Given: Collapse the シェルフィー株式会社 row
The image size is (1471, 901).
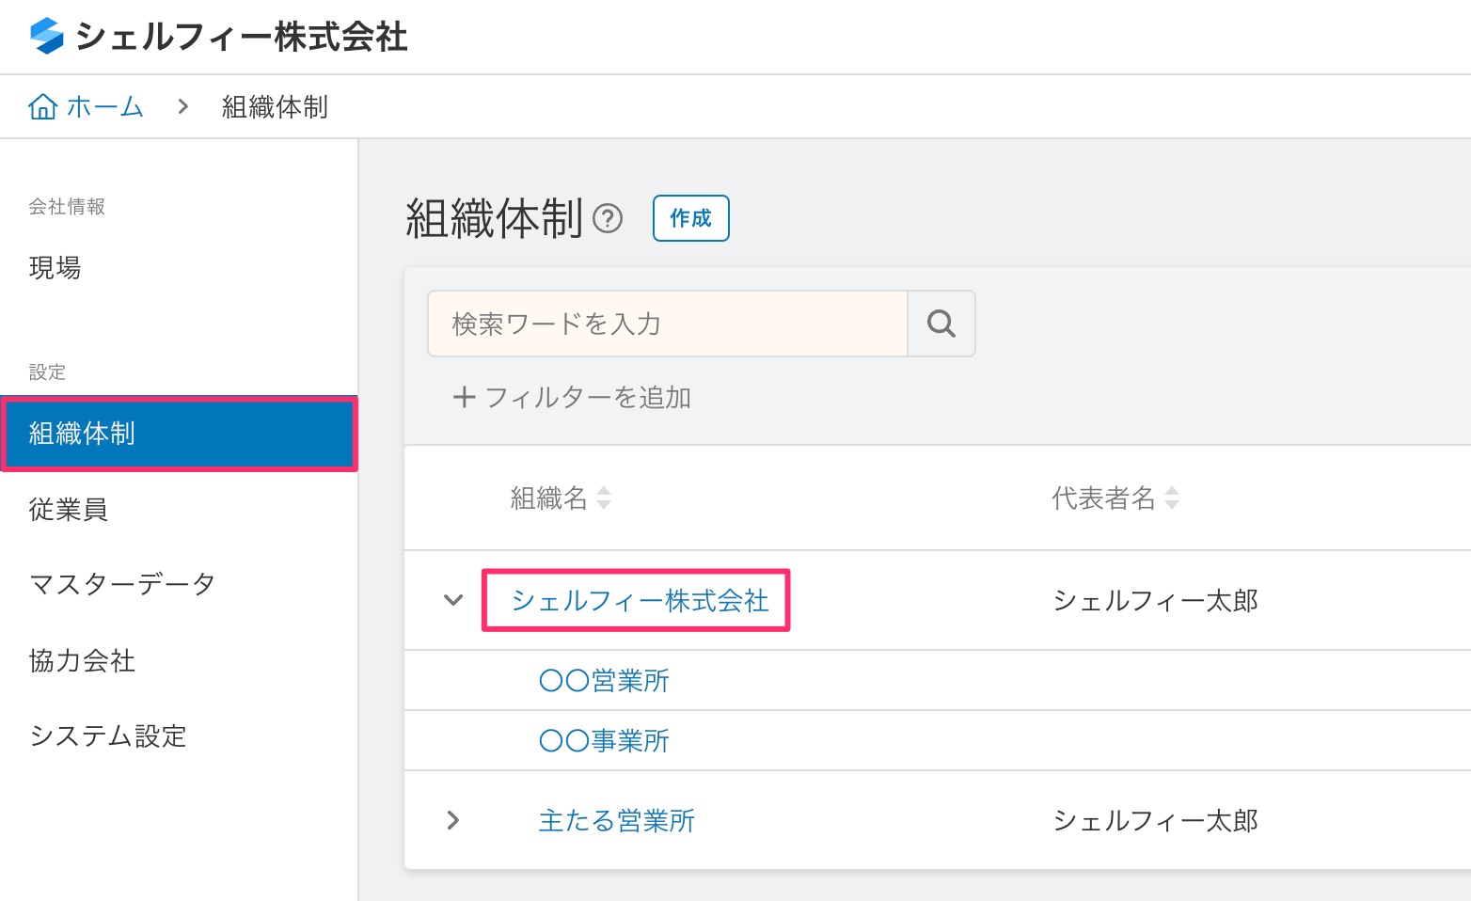Looking at the screenshot, I should click(x=453, y=600).
